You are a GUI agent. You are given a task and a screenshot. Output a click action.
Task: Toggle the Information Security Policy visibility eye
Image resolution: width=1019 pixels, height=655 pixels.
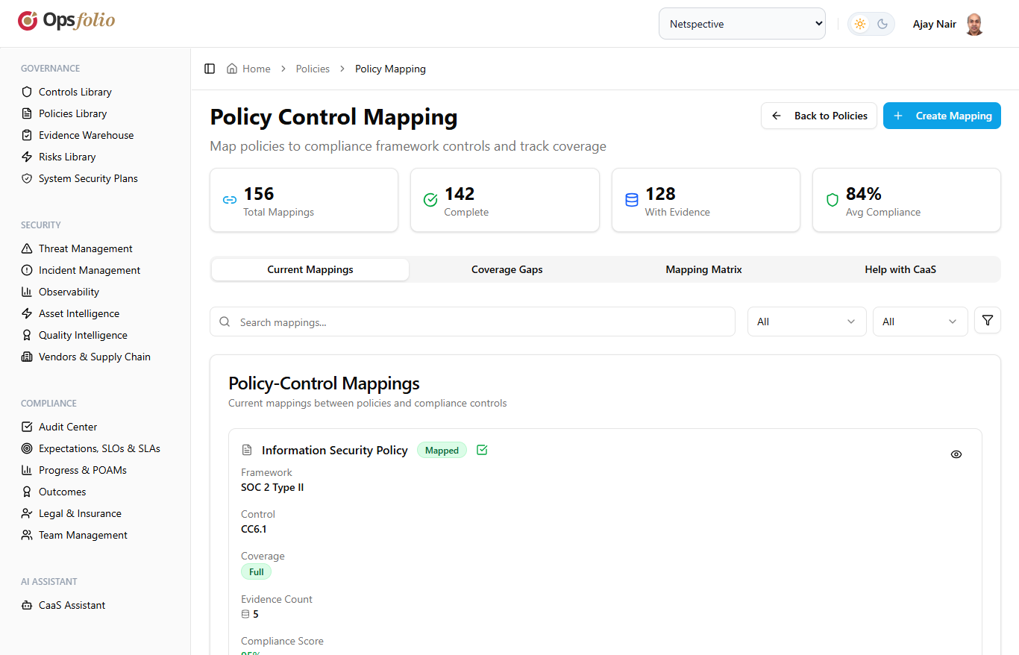point(956,454)
